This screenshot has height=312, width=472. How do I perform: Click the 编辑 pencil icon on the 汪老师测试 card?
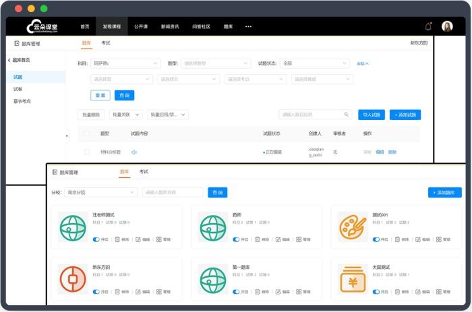click(x=138, y=239)
